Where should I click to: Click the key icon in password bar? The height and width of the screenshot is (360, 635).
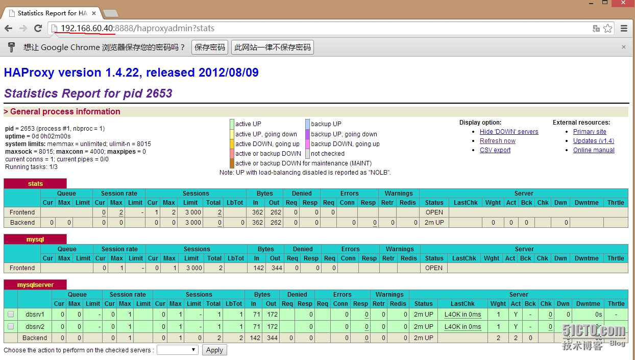[11, 47]
